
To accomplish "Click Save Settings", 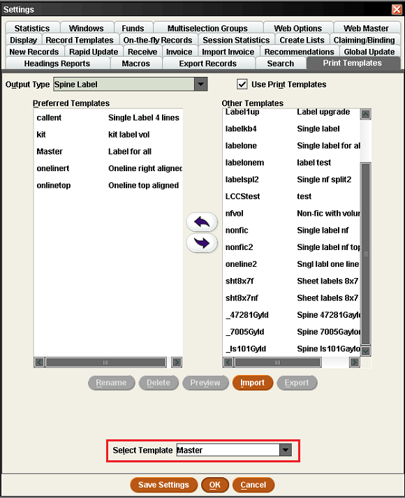I will tap(163, 485).
